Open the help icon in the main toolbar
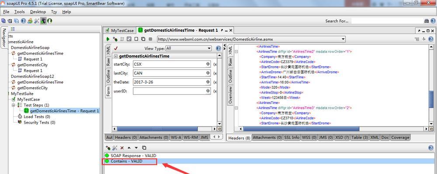 pyautogui.click(x=24, y=21)
